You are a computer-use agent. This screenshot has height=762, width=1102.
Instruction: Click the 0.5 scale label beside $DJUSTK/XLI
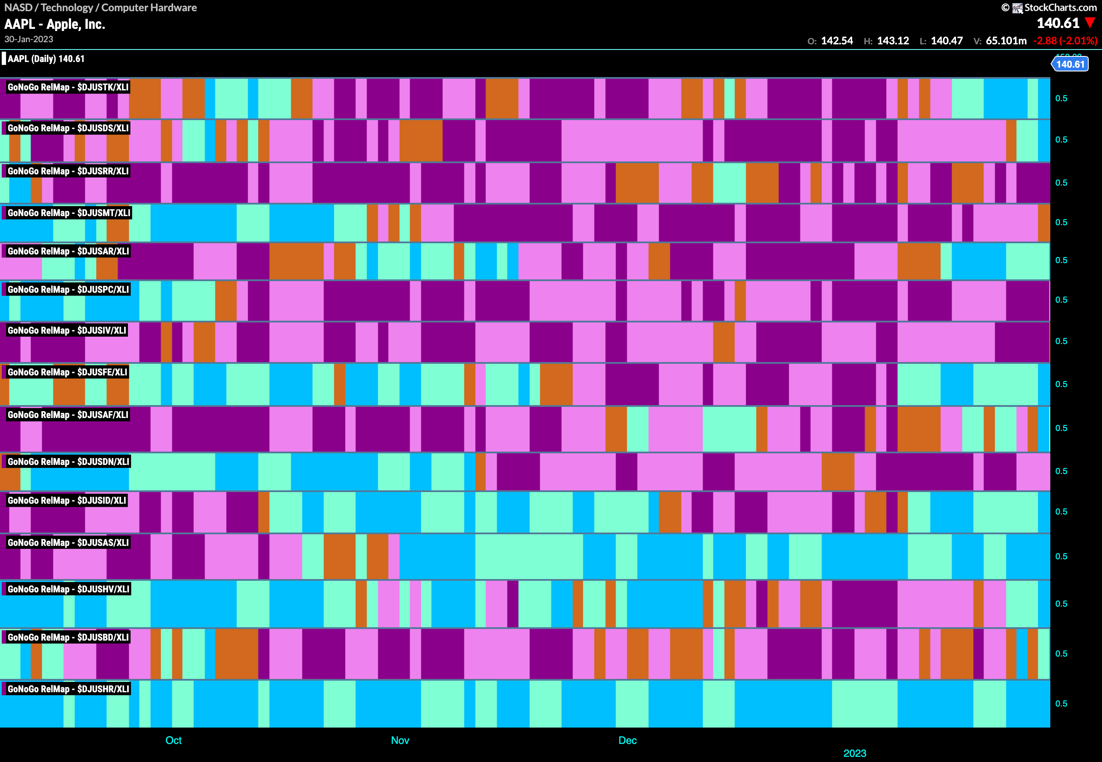(x=1062, y=98)
